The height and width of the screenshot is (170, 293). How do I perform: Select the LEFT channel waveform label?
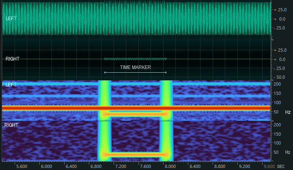click(11, 19)
